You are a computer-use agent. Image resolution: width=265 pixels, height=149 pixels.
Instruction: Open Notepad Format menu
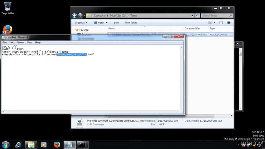pyautogui.click(x=20, y=43)
